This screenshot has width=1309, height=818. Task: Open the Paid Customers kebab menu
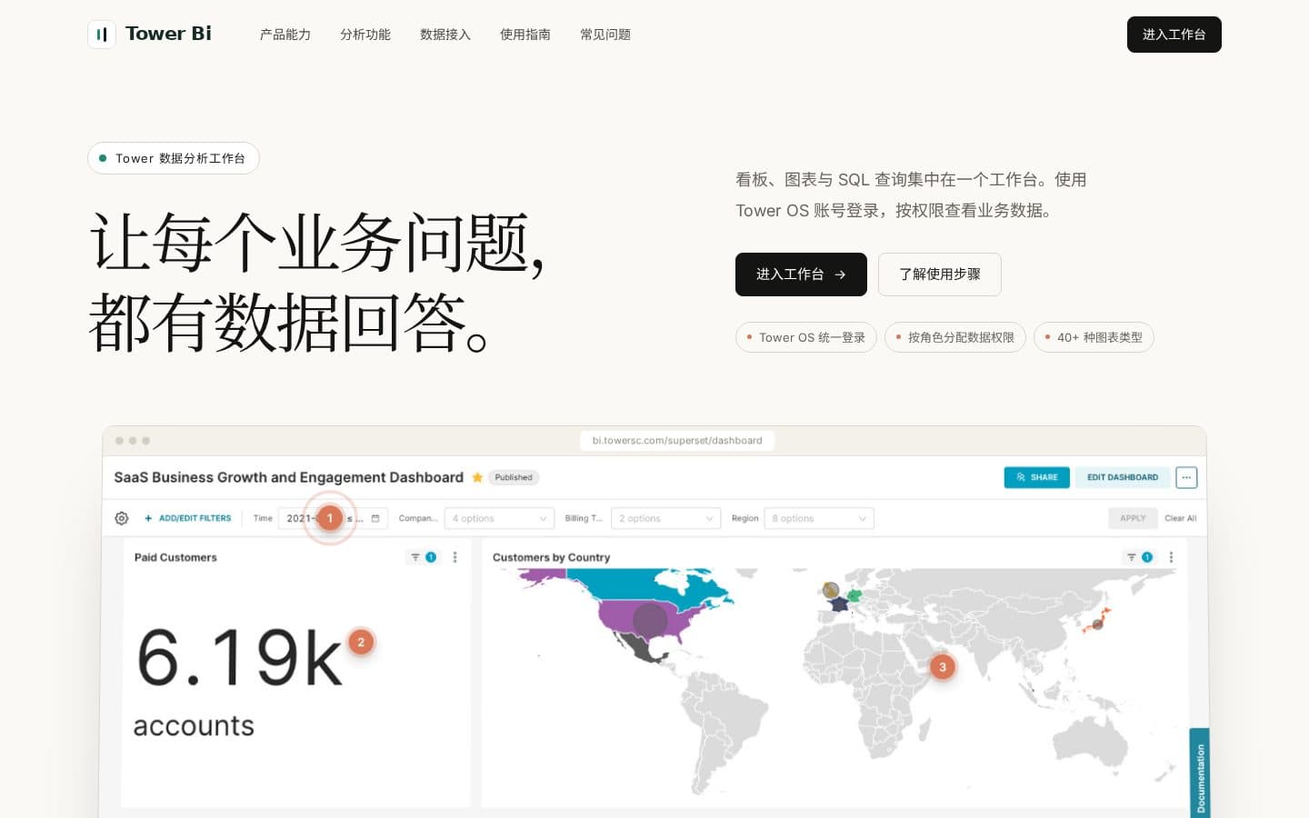pyautogui.click(x=455, y=557)
